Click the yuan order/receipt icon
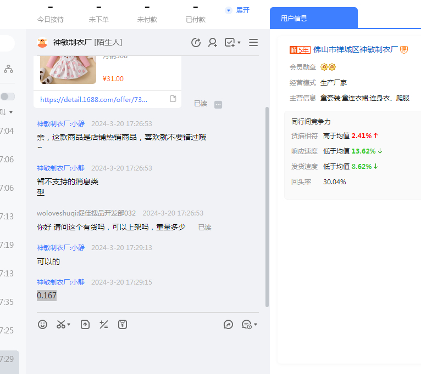This screenshot has width=421, height=374. tap(123, 325)
